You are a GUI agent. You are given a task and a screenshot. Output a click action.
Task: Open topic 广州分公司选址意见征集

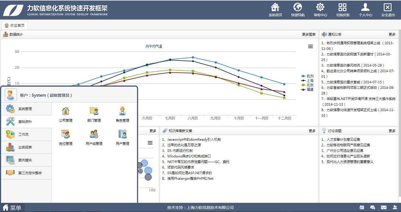344,151
